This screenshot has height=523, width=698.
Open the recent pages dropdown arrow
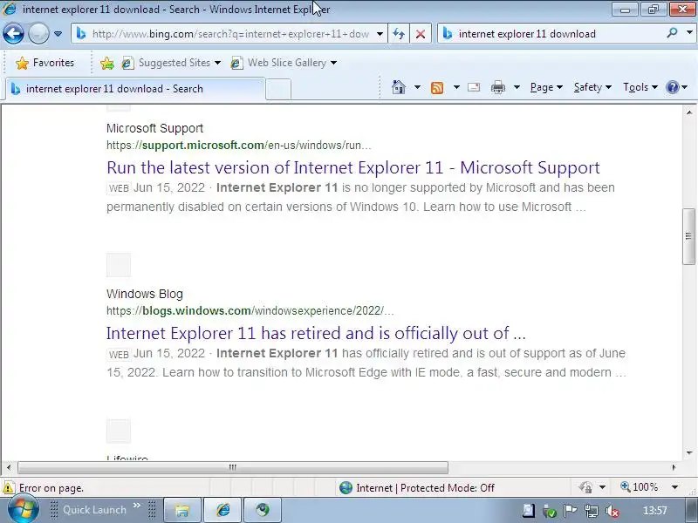(x=58, y=34)
